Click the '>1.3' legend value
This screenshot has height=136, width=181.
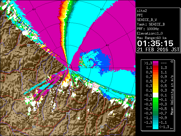click(x=148, y=63)
